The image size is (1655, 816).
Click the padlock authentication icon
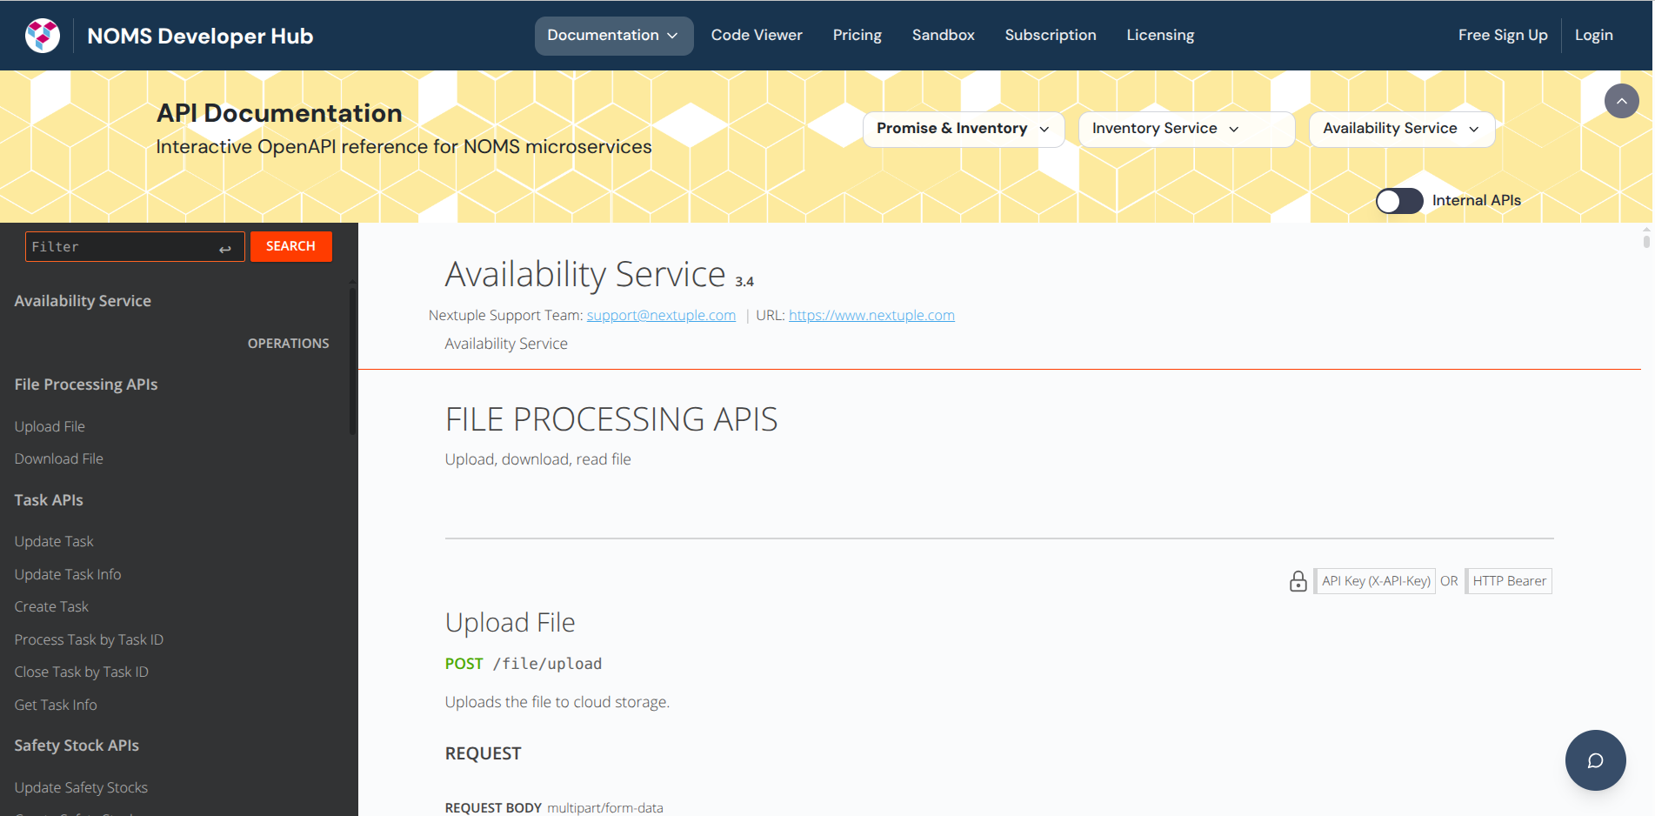[x=1298, y=581]
